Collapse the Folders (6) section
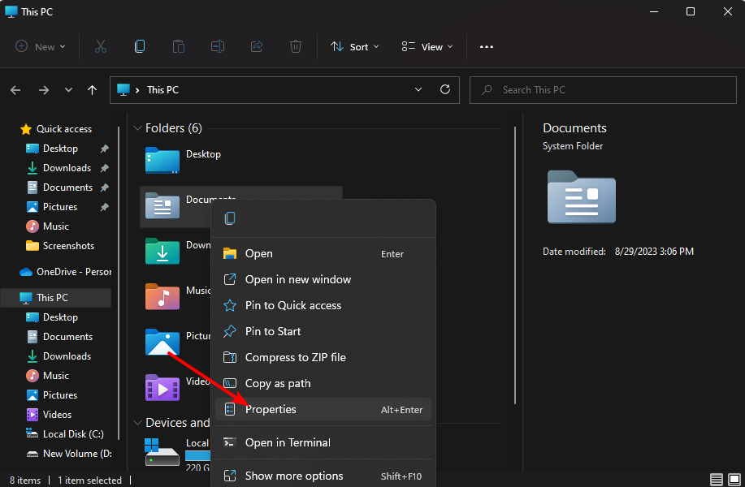 pos(137,127)
